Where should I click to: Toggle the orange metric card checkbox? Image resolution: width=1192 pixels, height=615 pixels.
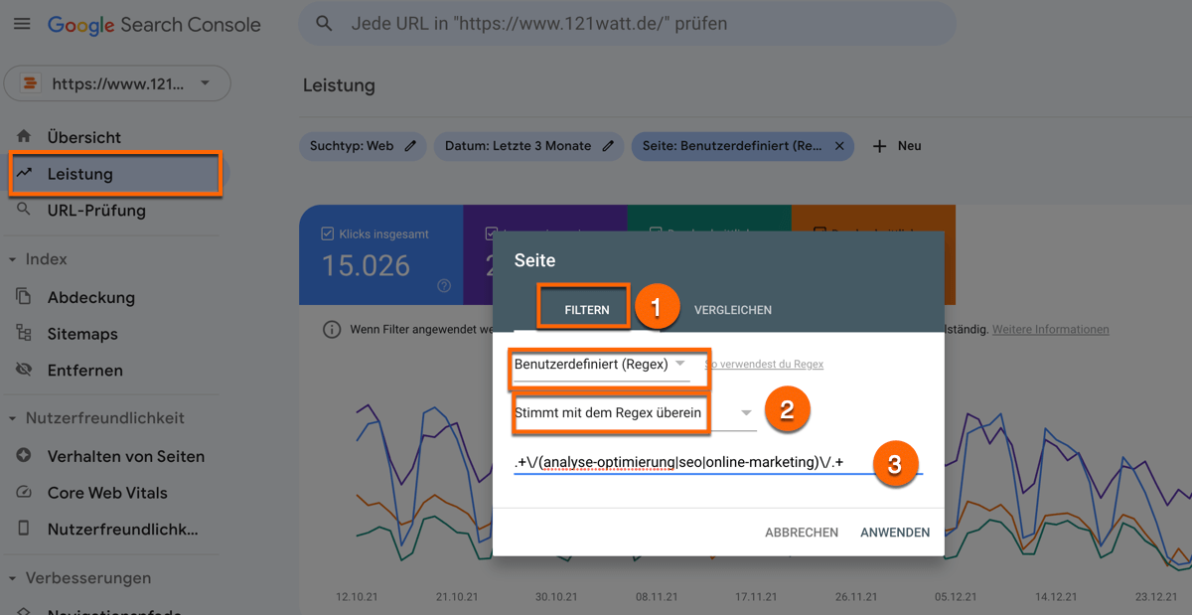coord(819,232)
